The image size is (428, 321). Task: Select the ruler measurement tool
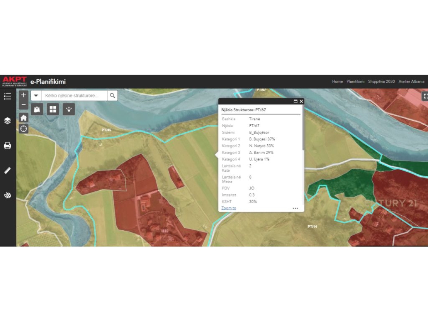(x=7, y=170)
